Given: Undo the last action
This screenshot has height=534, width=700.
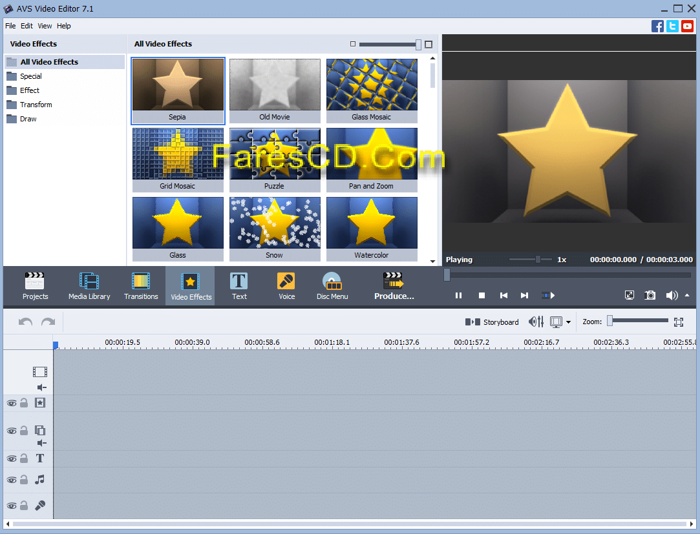Looking at the screenshot, I should [x=25, y=322].
